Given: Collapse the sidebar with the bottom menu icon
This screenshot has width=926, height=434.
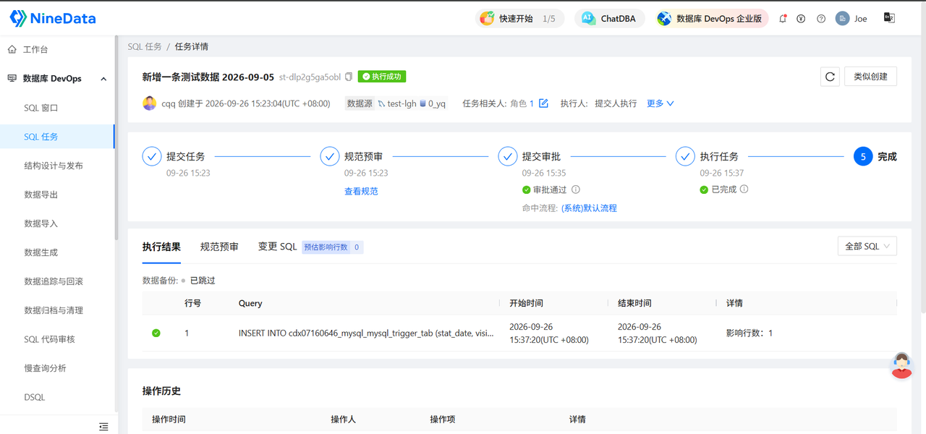Looking at the screenshot, I should click(x=103, y=427).
